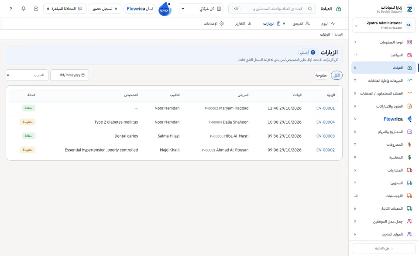The height and width of the screenshot is (256, 419).
Task: Click the مغلقة status badge on CV-00001 row
Action: pyautogui.click(x=28, y=108)
